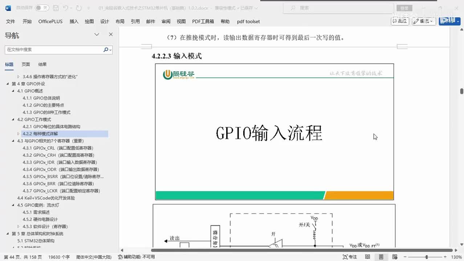This screenshot has width=464, height=261.
Task: Open the pdf toolset ribbon tab
Action: coord(248,21)
